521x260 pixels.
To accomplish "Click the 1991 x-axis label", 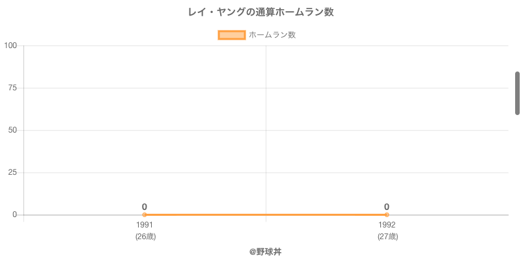I will 145,225.
